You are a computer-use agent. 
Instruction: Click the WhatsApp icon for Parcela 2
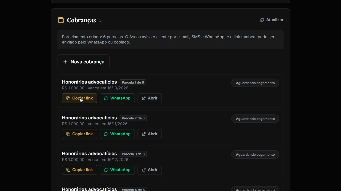(x=106, y=134)
